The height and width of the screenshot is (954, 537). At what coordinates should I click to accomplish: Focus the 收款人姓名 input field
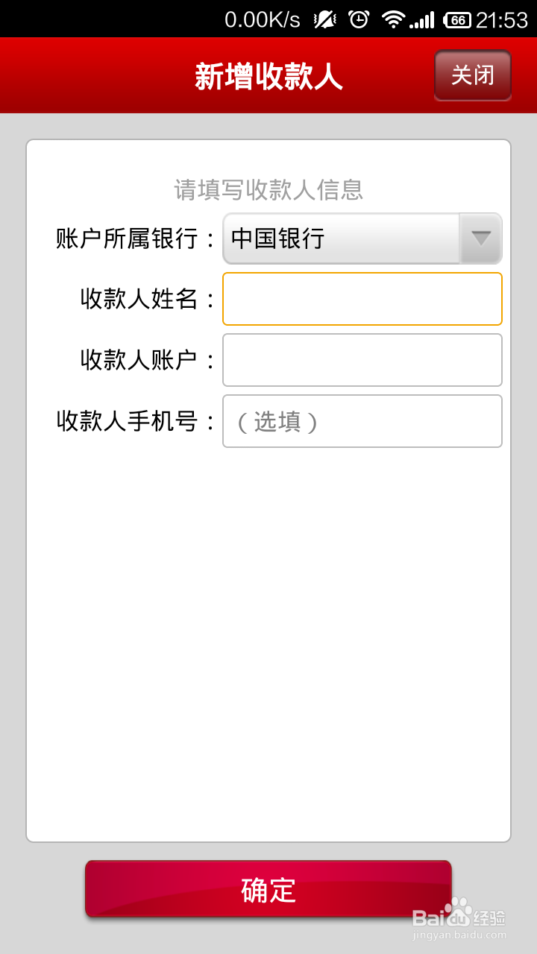coord(362,299)
